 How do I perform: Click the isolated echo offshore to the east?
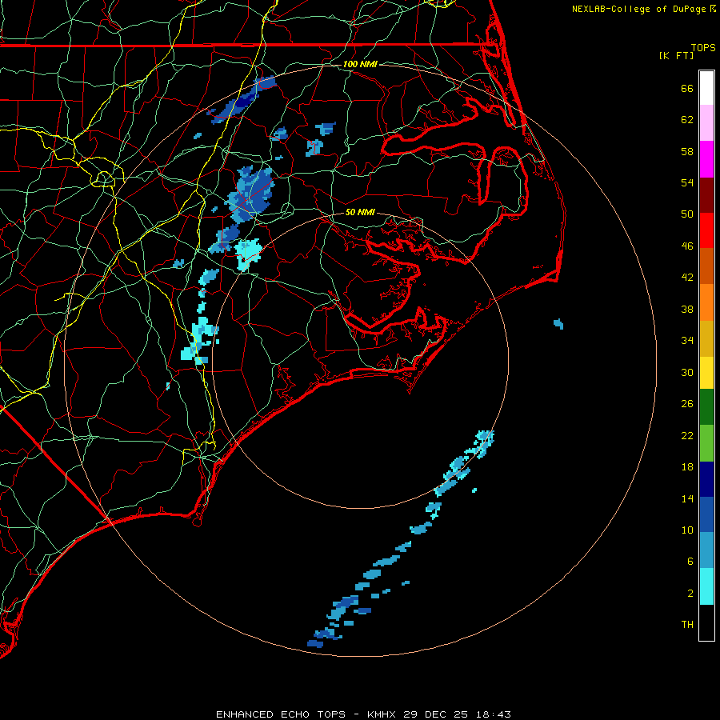(x=558, y=324)
